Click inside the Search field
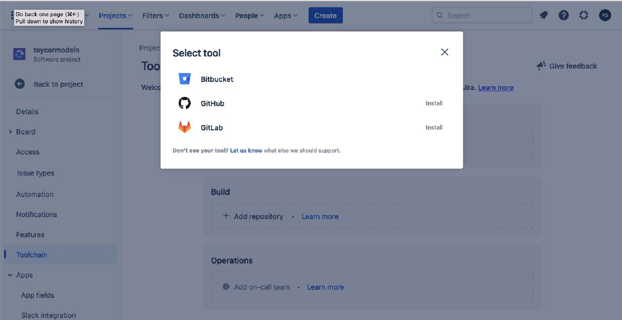 tap(482, 15)
